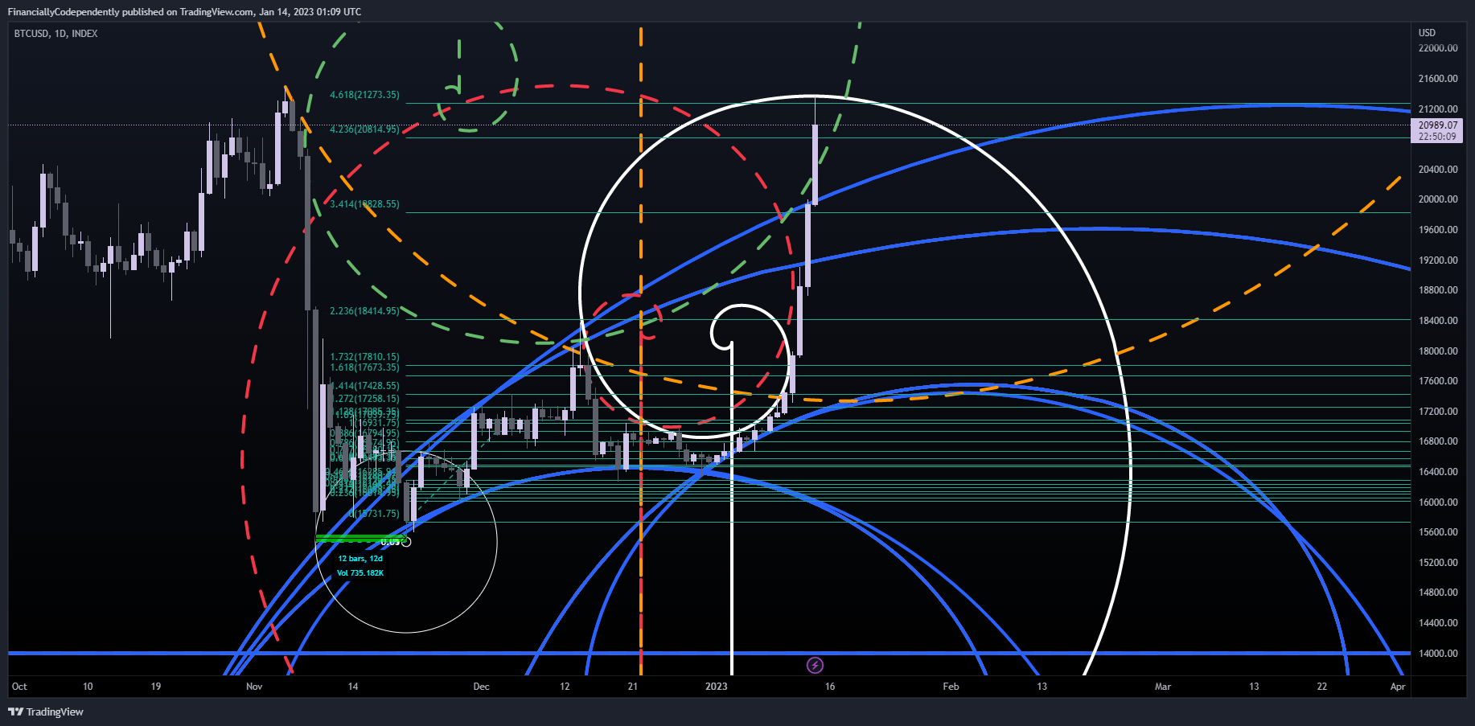Click the Oct date label on time axis
The image size is (1475, 726).
click(x=19, y=687)
